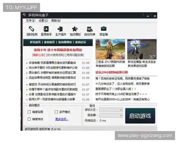Open the 设置(C) menu
Viewport: 178px width, 143px height.
click(x=43, y=21)
